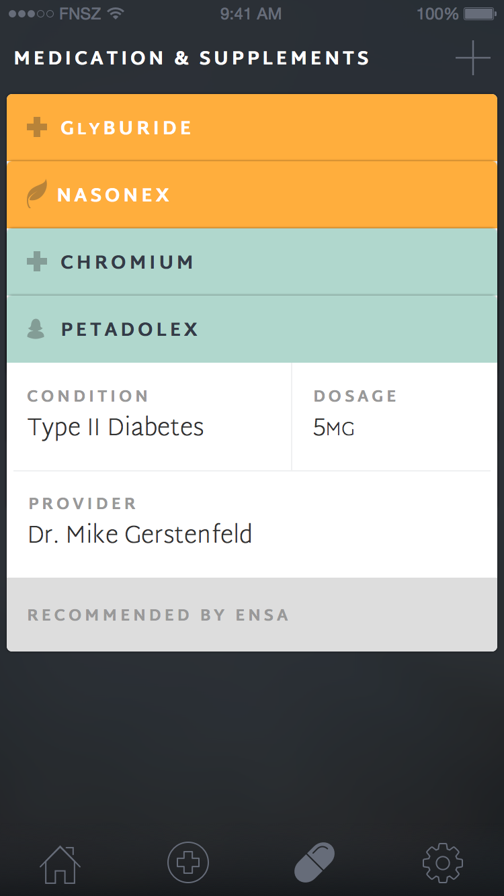This screenshot has height=896, width=504.
Task: Tap the Wi-Fi signal icon in status bar
Action: (x=116, y=13)
